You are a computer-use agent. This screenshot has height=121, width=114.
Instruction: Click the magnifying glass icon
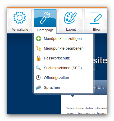(38, 68)
